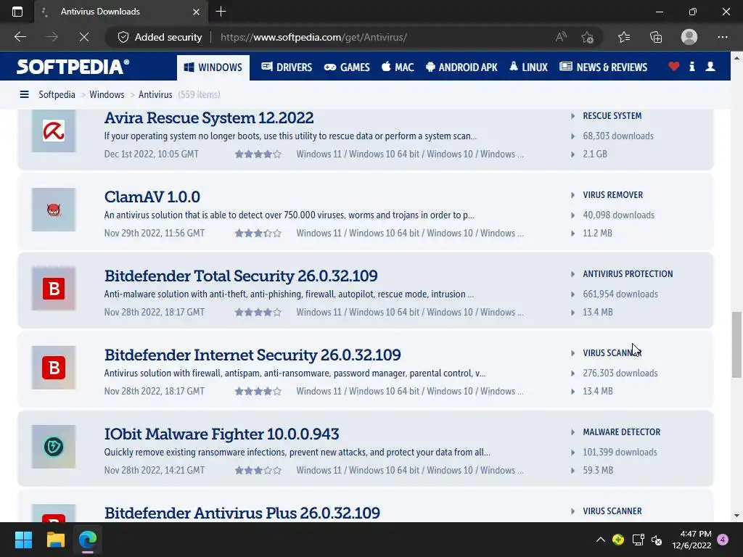Close the Antivirus Downloads tab
The width and height of the screenshot is (743, 557).
click(196, 12)
